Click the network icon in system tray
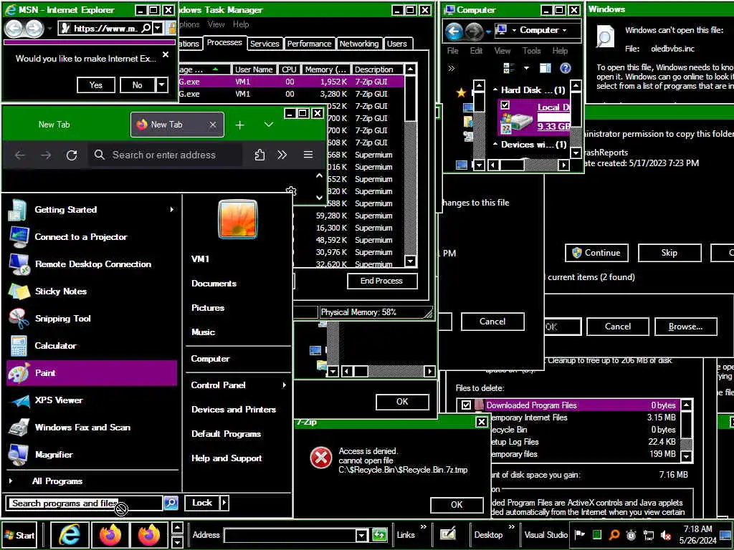The height and width of the screenshot is (550, 734). pos(649,534)
